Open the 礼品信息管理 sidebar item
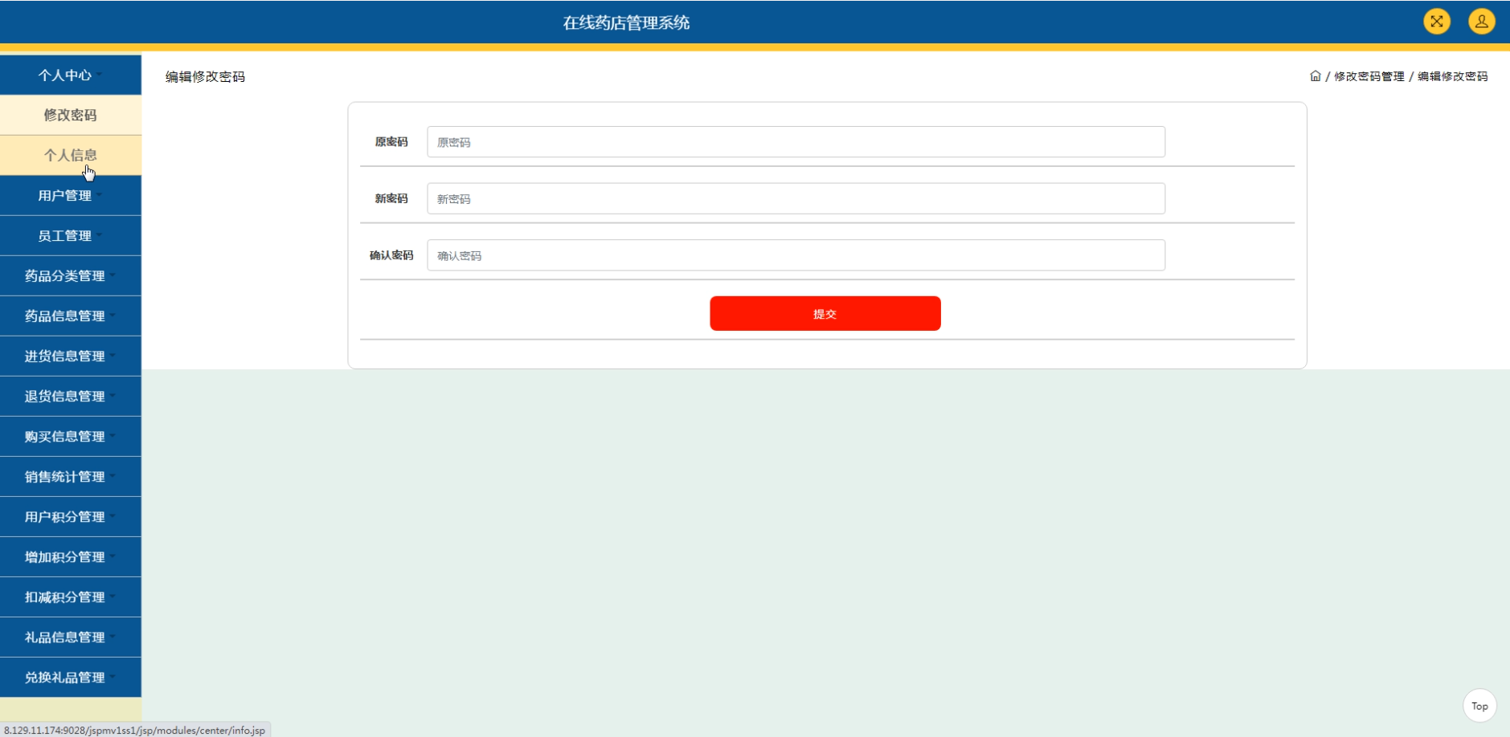This screenshot has width=1510, height=737. coord(71,637)
